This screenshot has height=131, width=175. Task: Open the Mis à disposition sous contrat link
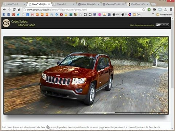click(142, 25)
